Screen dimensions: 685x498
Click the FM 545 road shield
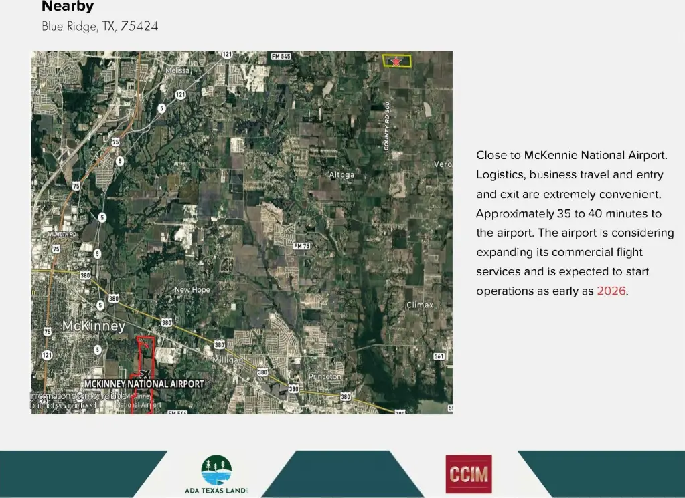point(281,57)
